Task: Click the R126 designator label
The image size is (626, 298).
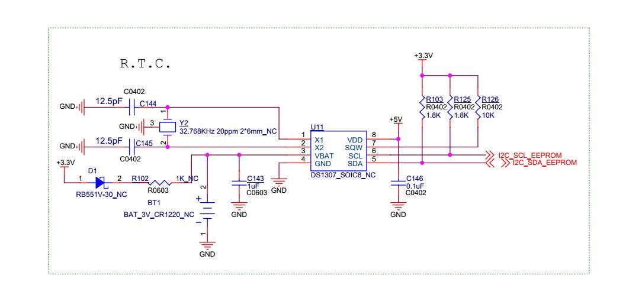Action: click(x=490, y=99)
